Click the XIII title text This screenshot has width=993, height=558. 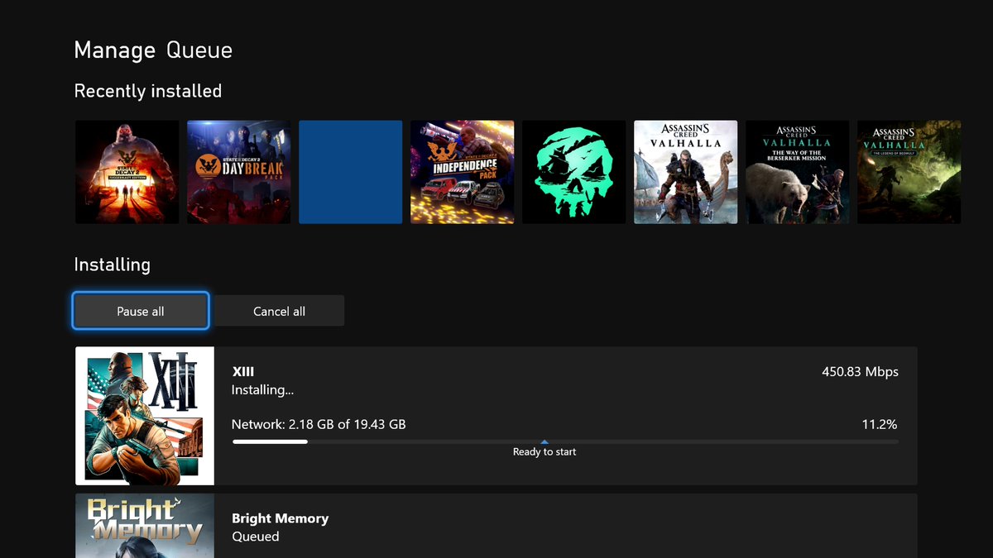[243, 372]
